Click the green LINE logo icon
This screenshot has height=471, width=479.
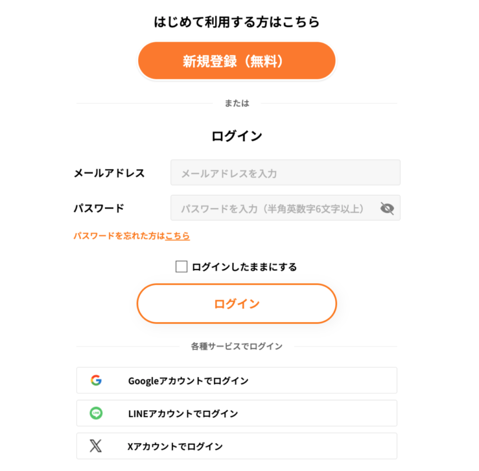click(x=96, y=413)
